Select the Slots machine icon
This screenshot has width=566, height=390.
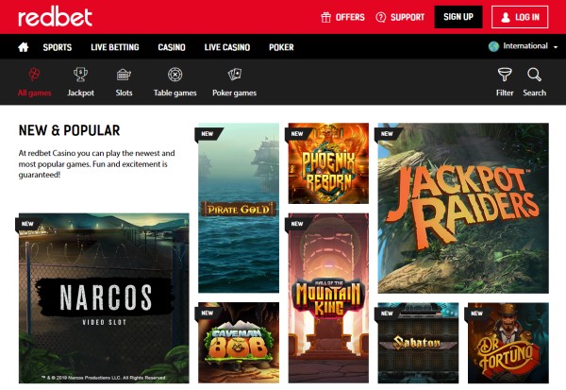click(x=124, y=75)
